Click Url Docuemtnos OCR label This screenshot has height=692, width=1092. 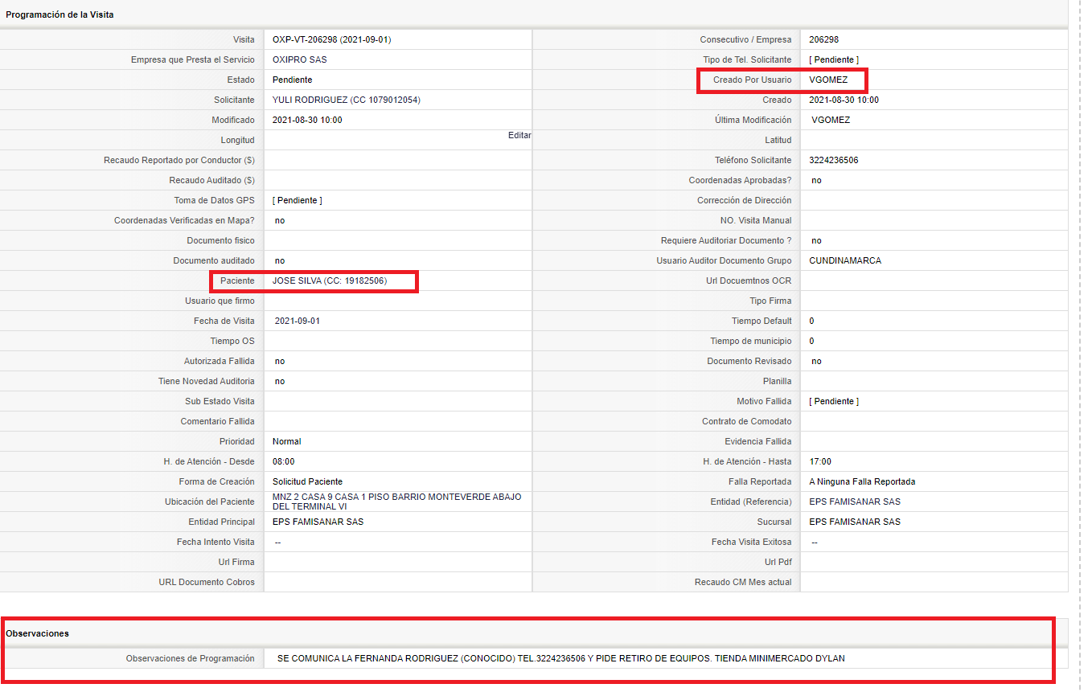(749, 280)
